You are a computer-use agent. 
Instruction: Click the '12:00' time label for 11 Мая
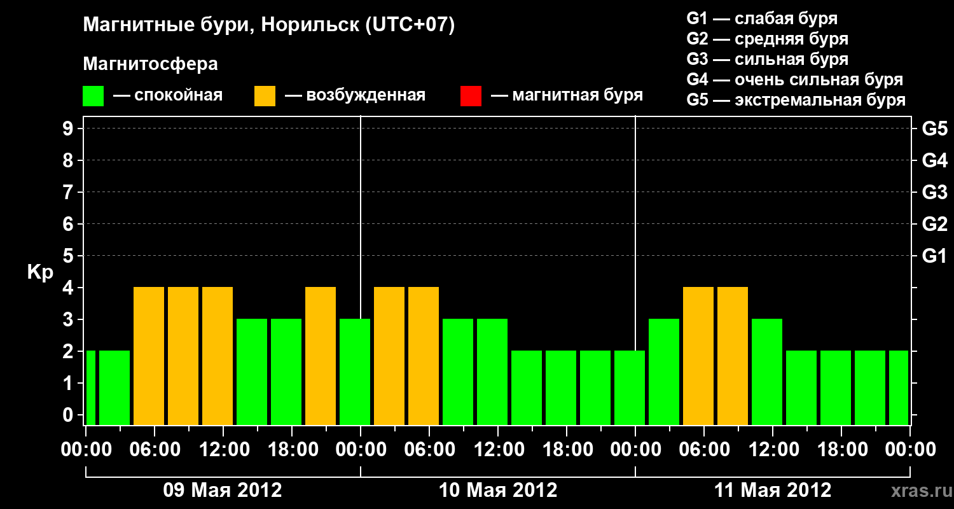pos(773,449)
